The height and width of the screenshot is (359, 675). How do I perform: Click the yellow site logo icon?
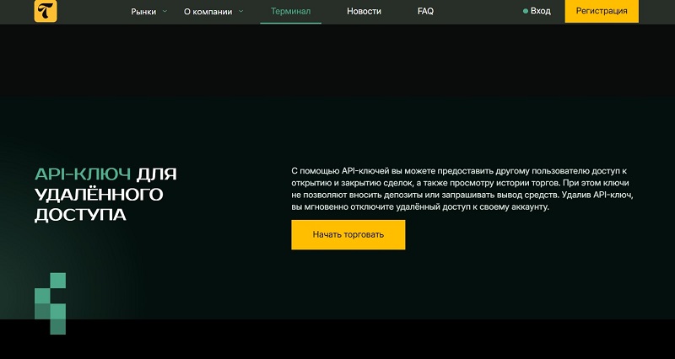[46, 12]
